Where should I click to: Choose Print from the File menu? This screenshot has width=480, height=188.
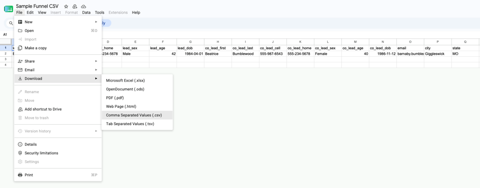pyautogui.click(x=58, y=175)
